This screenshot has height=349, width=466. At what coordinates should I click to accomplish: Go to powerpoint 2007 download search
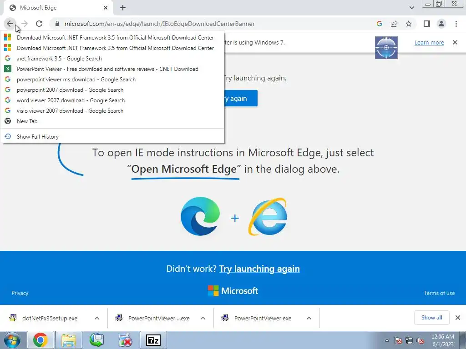coord(112,90)
